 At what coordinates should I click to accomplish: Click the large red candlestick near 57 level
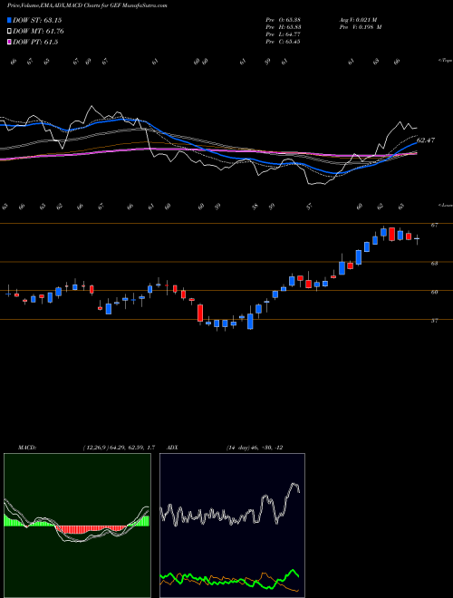pyautogui.click(x=200, y=313)
